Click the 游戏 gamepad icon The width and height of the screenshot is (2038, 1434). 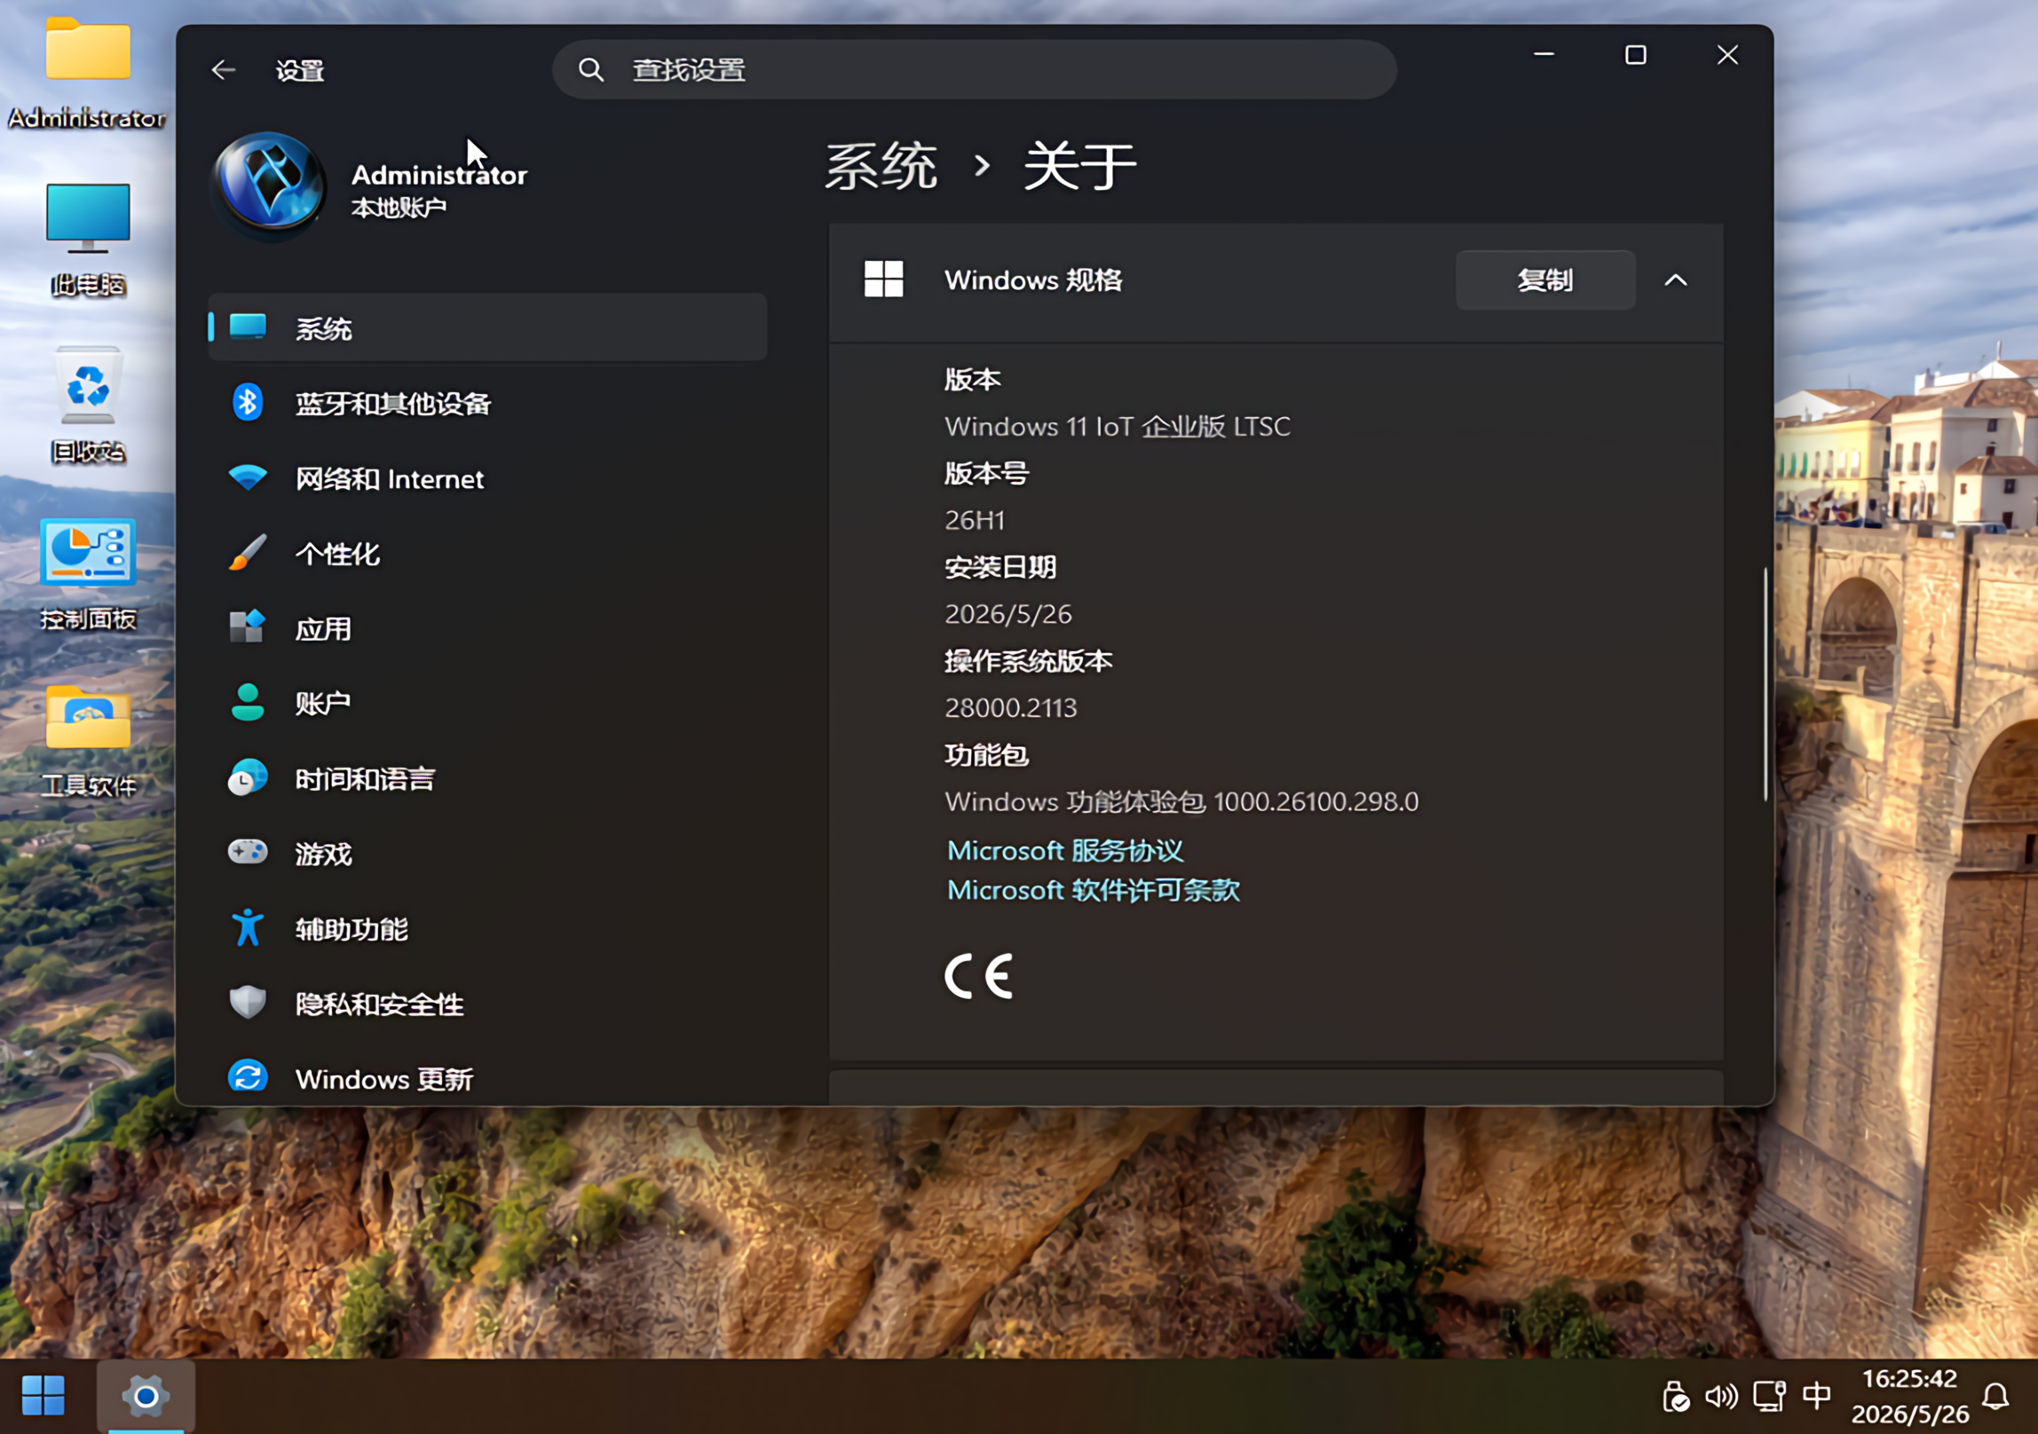(248, 853)
